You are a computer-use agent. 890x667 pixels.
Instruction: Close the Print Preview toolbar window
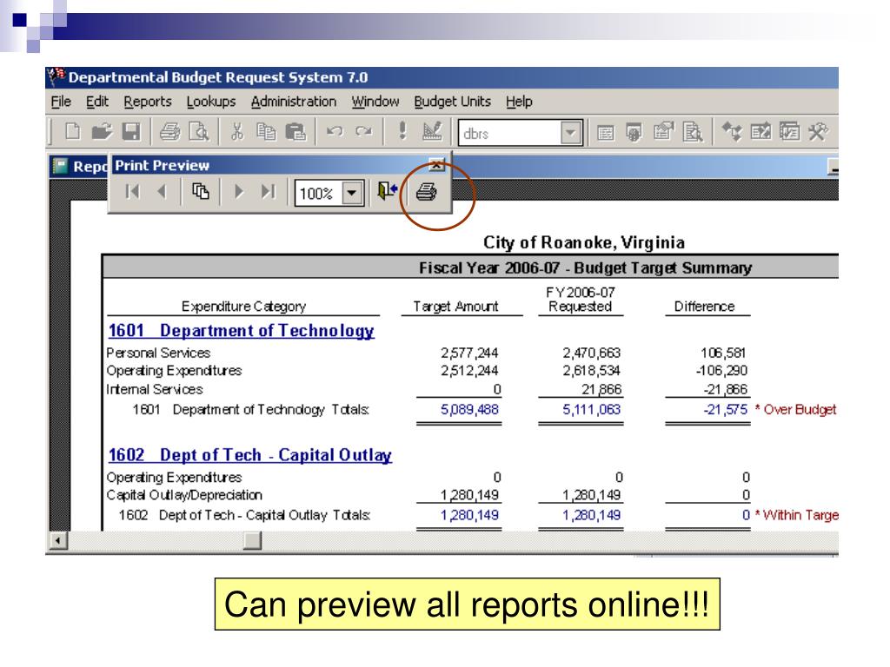pyautogui.click(x=436, y=165)
